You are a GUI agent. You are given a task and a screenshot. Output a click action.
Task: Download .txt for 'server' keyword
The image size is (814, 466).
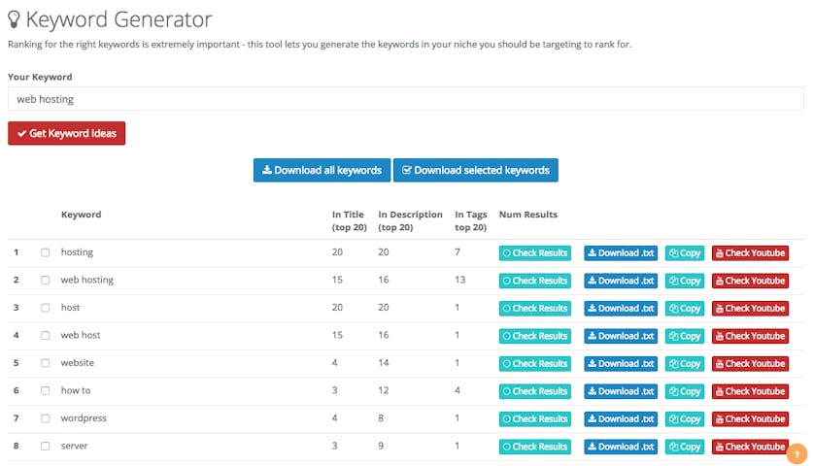coord(621,447)
